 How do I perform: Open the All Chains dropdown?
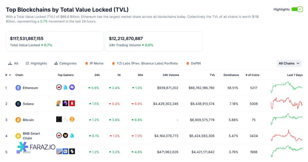pyautogui.click(x=289, y=63)
